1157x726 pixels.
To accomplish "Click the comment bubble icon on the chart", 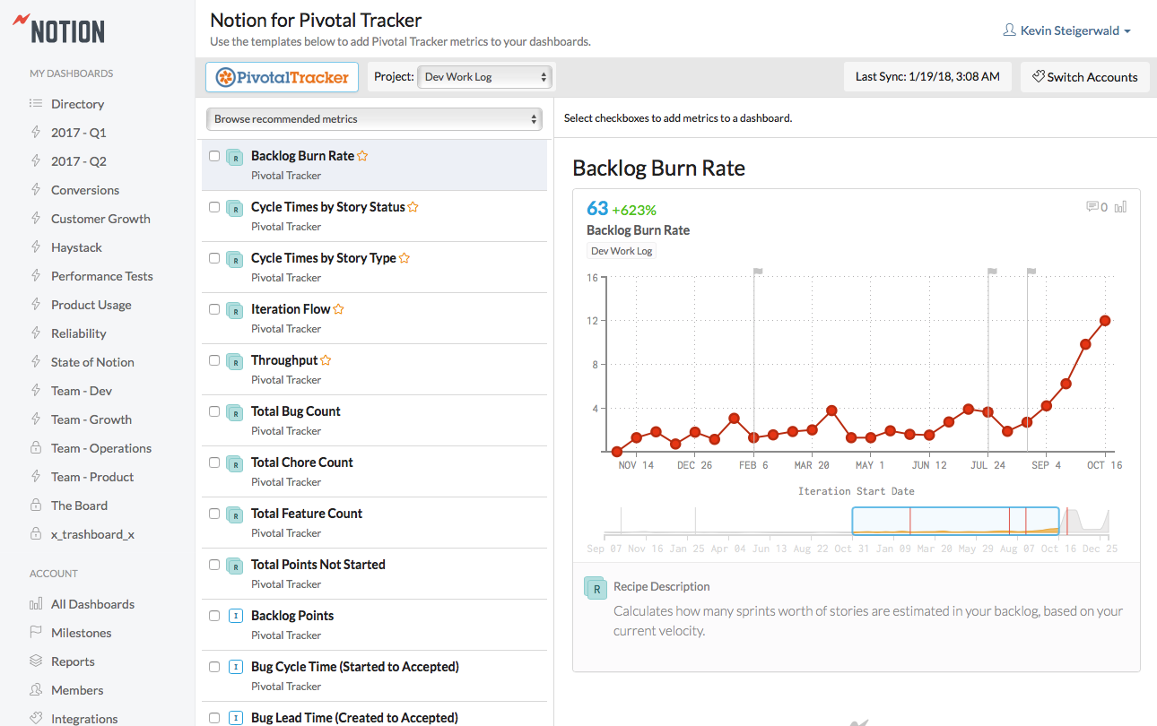I will (x=1092, y=207).
